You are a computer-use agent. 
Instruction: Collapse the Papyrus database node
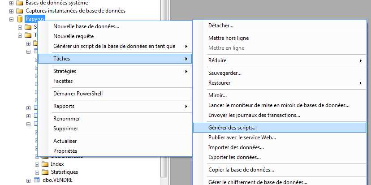point(11,19)
